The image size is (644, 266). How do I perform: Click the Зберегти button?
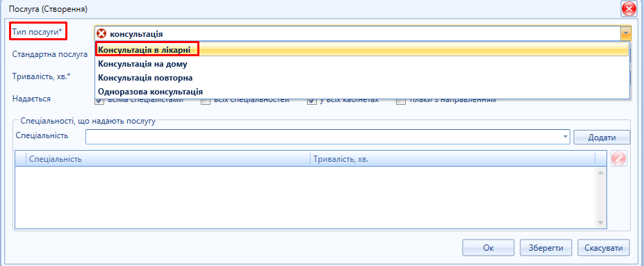[x=546, y=248]
